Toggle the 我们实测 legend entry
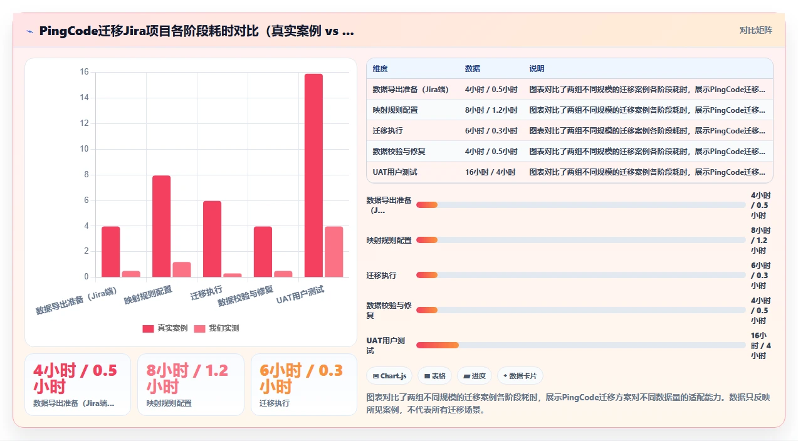Screen dimensions: 798x441 coord(216,328)
